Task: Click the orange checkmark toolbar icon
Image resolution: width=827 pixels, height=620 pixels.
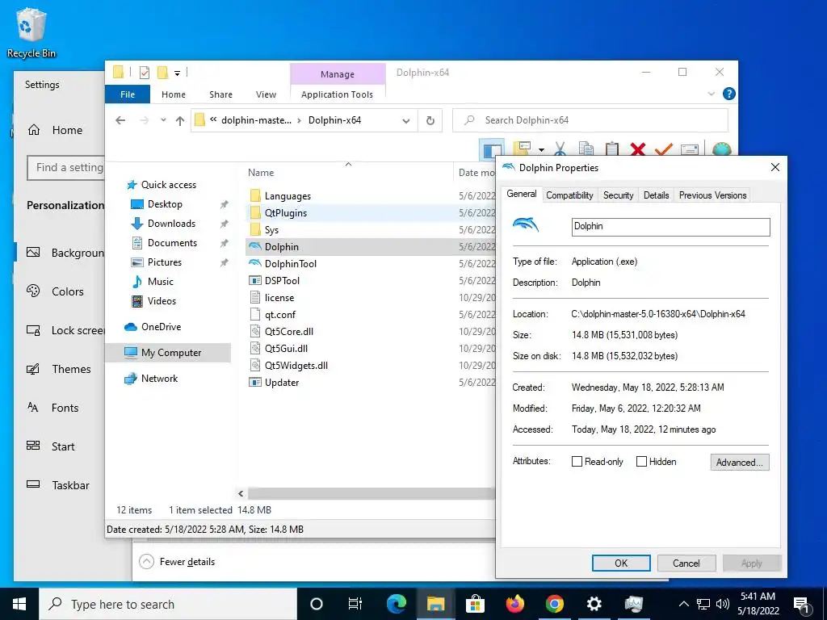Action: (664, 149)
